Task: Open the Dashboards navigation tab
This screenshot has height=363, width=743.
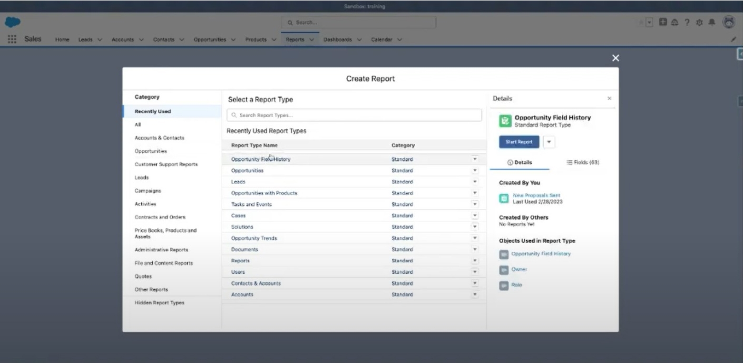Action: 337,39
